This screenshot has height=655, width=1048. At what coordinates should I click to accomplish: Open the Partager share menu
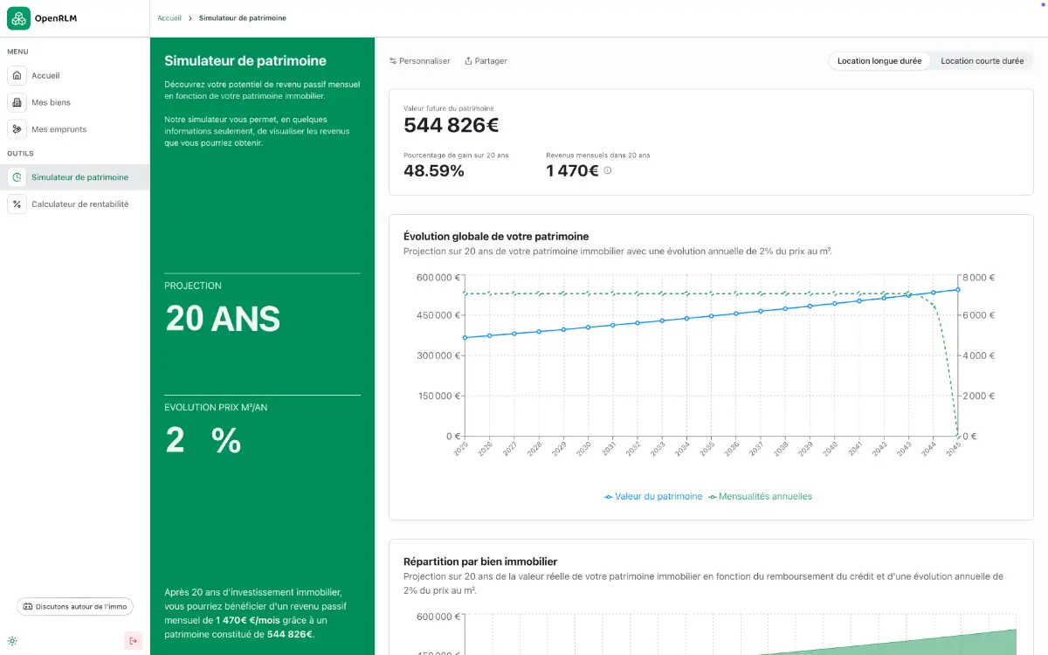(486, 61)
